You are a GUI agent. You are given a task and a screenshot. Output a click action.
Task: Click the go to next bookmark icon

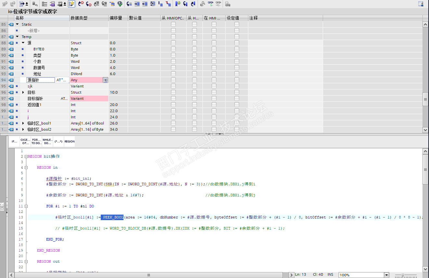pyautogui.click(x=185, y=4)
